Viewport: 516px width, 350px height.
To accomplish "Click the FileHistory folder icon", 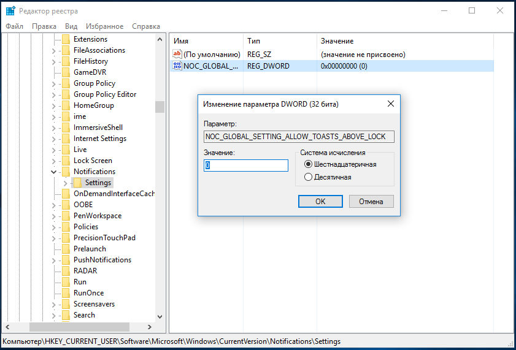I will tap(66, 61).
